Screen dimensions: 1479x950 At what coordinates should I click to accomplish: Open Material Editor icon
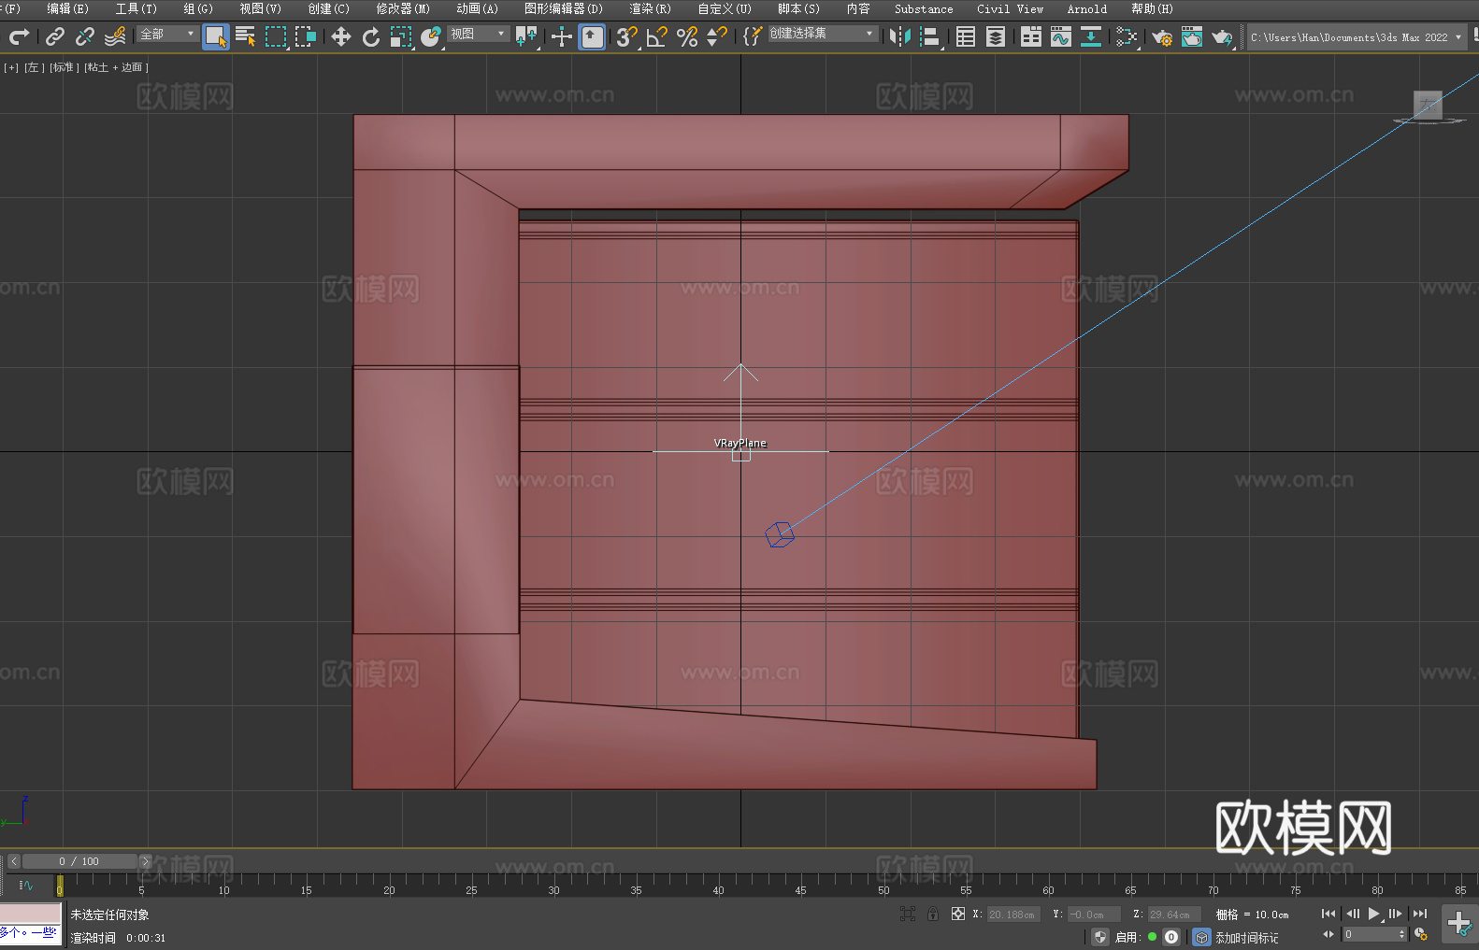pos(1127,36)
